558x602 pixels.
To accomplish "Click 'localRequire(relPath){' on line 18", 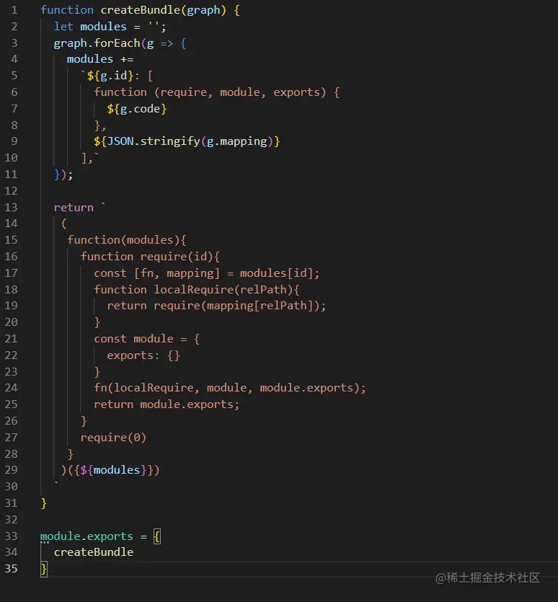I will pos(226,290).
